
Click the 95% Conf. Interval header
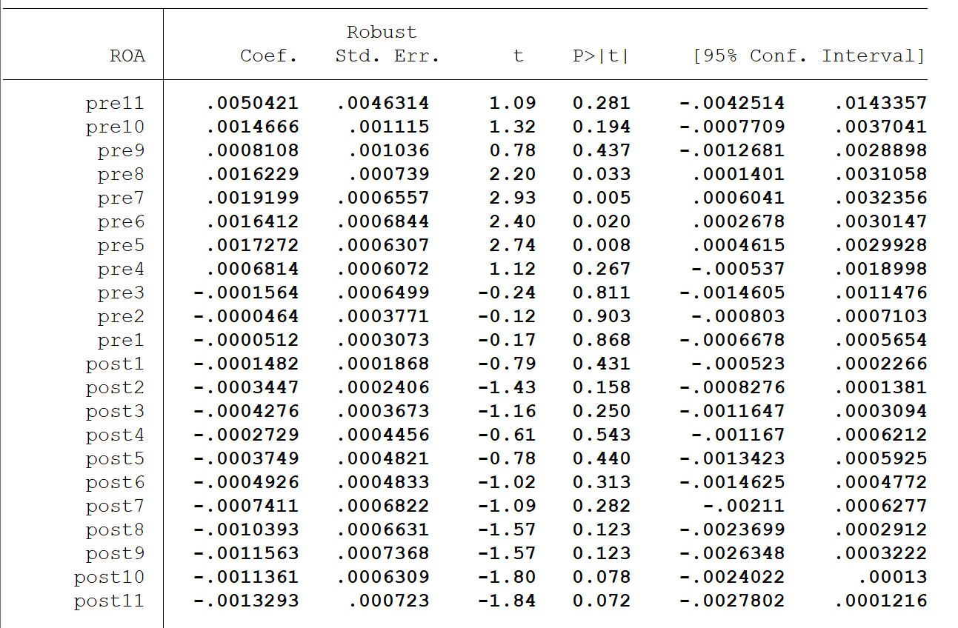(x=809, y=56)
